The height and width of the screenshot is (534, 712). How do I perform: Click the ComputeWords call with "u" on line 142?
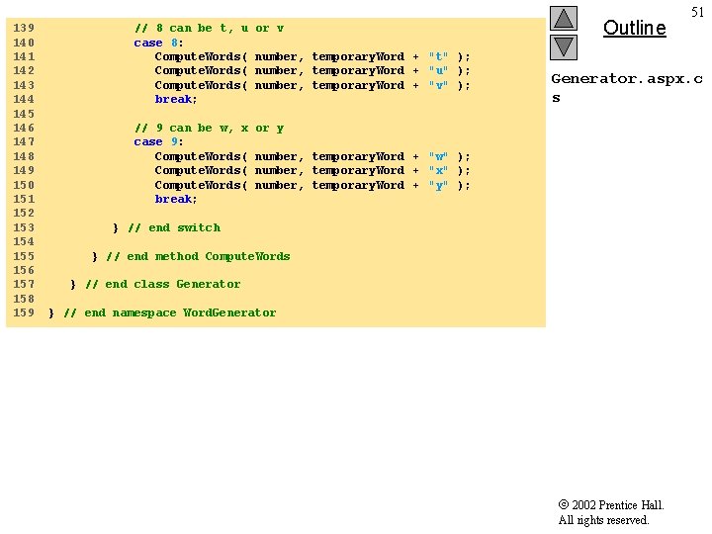[x=312, y=71]
